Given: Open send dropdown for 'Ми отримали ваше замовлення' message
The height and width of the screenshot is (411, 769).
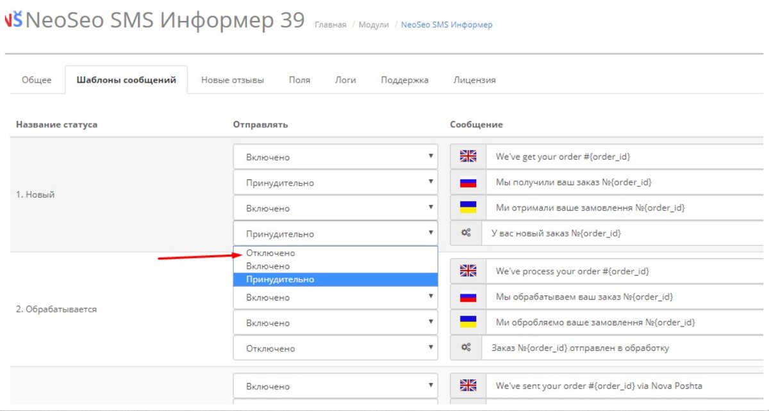Looking at the screenshot, I should [x=335, y=208].
